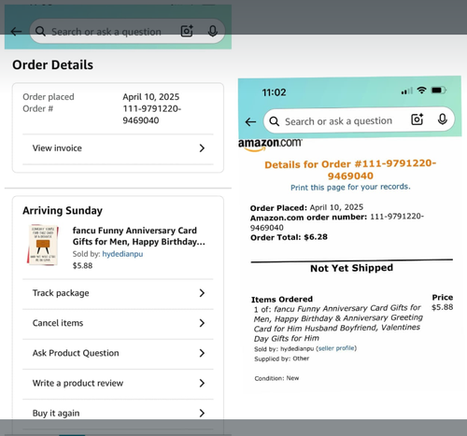Select the April 10, 2025 date in Order Details

click(151, 97)
